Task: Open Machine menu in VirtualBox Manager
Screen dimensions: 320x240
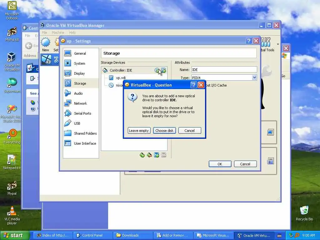Action: (x=58, y=32)
